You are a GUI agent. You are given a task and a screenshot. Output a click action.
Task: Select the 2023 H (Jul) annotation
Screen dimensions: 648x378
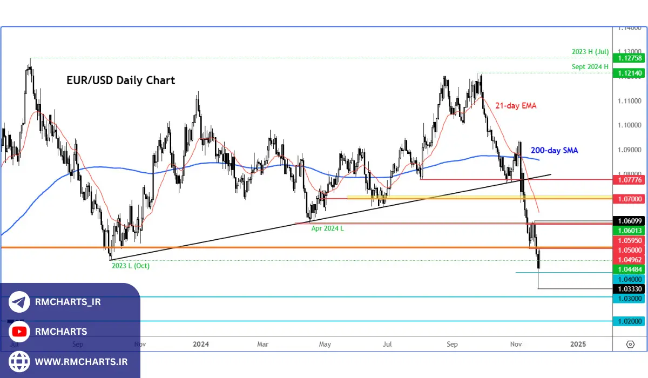click(590, 51)
